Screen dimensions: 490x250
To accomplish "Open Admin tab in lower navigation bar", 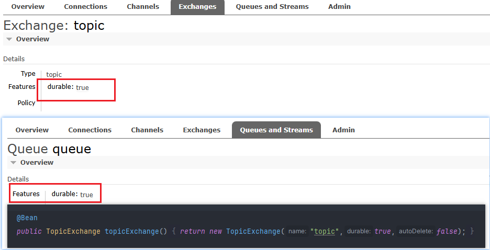I will pyautogui.click(x=343, y=130).
